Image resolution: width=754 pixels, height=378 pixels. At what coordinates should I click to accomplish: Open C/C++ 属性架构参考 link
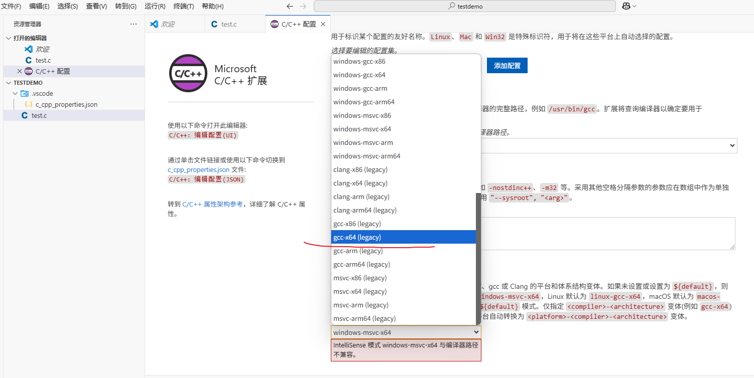pos(212,205)
